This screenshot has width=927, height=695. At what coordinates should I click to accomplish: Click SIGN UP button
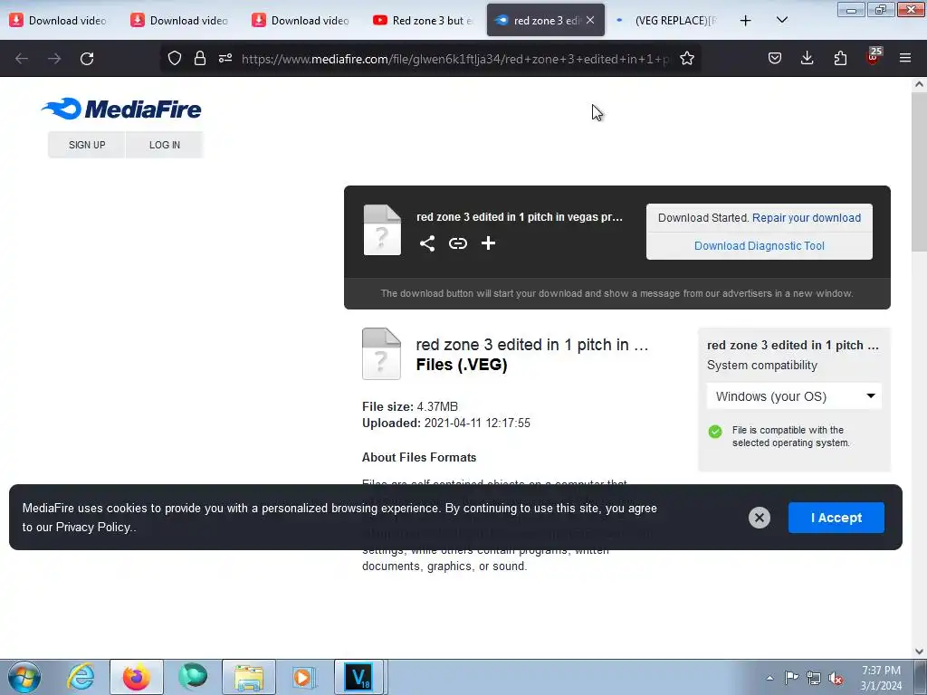click(x=87, y=145)
